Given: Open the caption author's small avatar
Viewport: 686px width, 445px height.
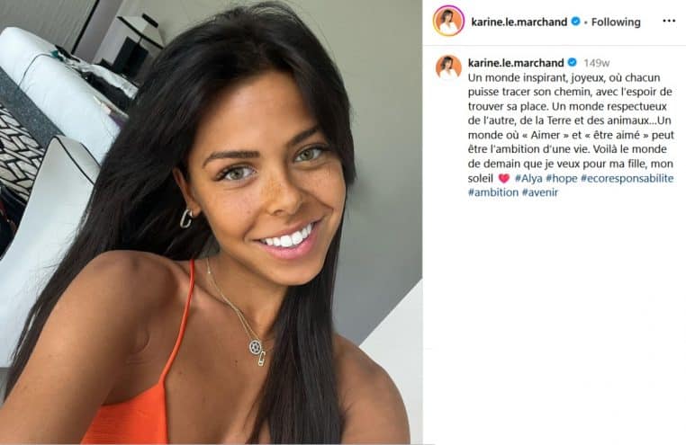Looking at the screenshot, I should pos(448,67).
